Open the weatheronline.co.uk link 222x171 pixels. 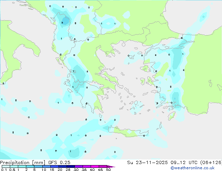coord(193,168)
